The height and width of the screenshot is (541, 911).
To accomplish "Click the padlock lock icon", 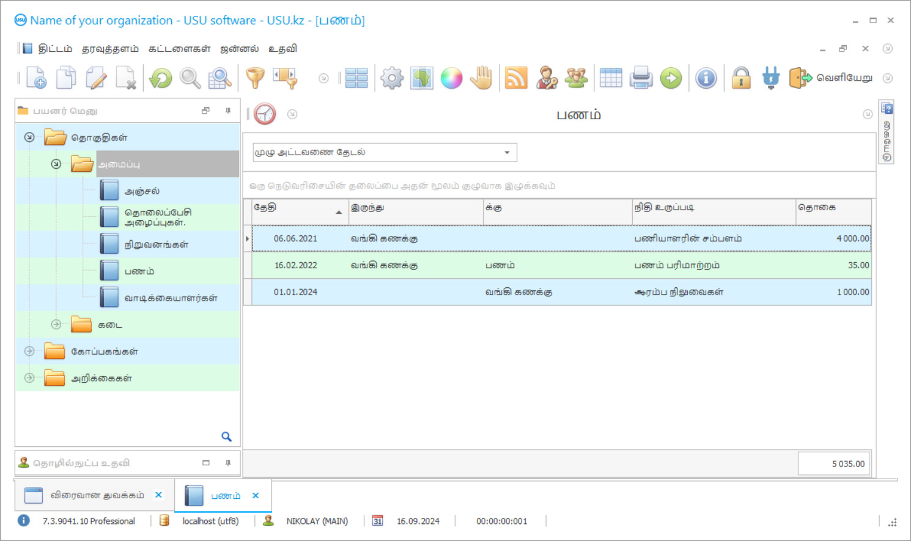I will (741, 78).
